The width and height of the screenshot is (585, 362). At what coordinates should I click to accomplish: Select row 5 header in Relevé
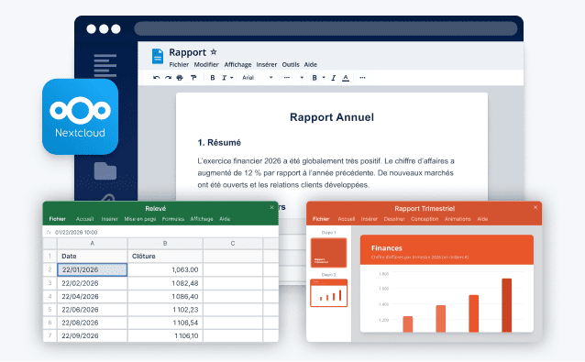click(50, 310)
